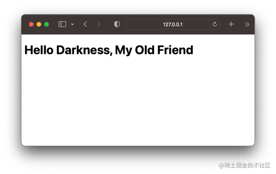The image size is (276, 174).
Task: Toggle the Safari sidebar
Action: 62,24
